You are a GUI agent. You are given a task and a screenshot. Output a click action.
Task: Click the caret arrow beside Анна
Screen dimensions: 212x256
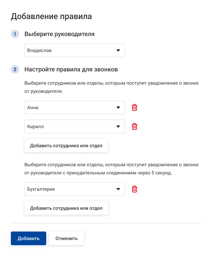pyautogui.click(x=118, y=107)
